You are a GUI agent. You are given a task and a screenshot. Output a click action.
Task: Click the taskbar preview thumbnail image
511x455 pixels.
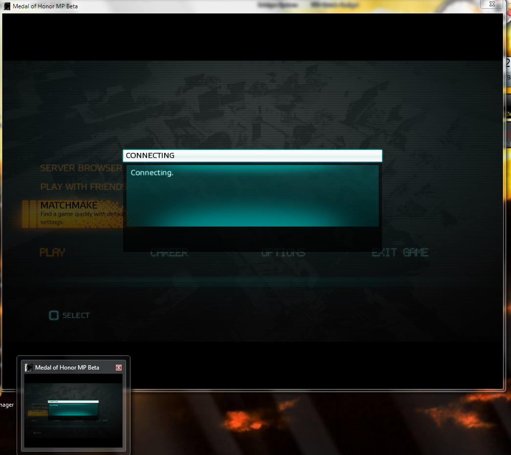(x=73, y=411)
